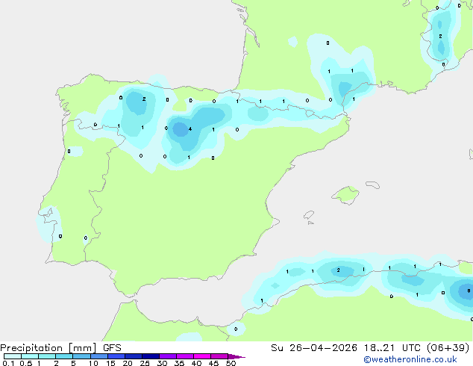
Task: Choose the 20–25 mm legend swatch
Action: click(x=134, y=356)
